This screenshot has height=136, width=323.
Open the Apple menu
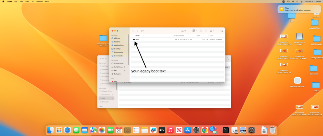pos(3,1)
